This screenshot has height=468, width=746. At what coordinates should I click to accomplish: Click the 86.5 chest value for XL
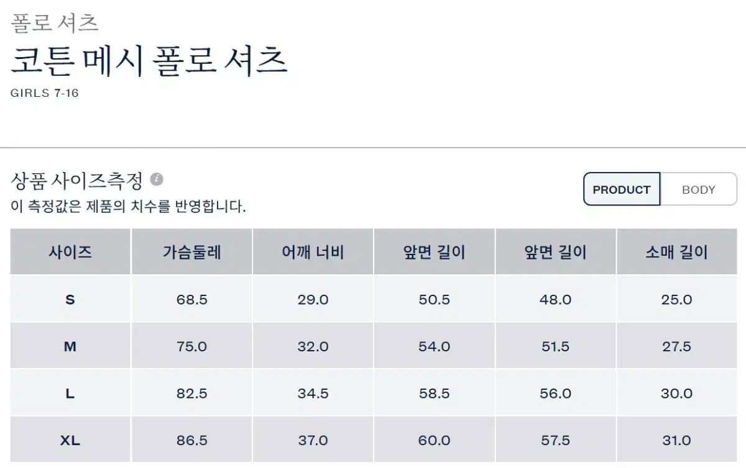pos(191,441)
